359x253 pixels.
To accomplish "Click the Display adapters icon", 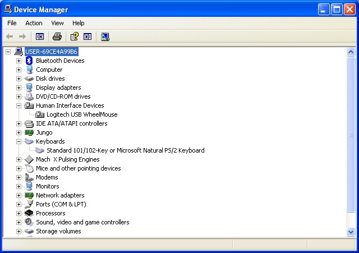I will (29, 88).
